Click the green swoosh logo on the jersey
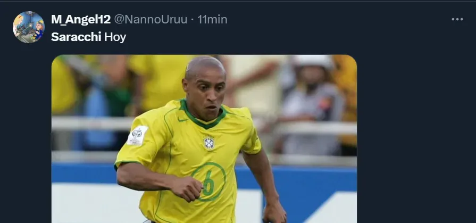 (183, 119)
